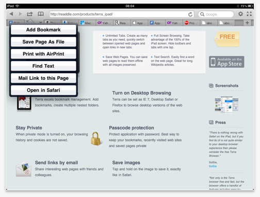Switch to App... tab with blue icon
The image size is (260, 197).
pos(157,23)
